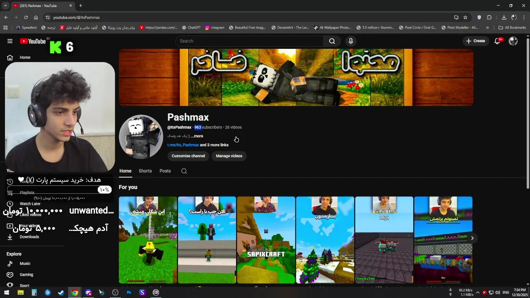Expand the channel description with more

[x=197, y=136]
